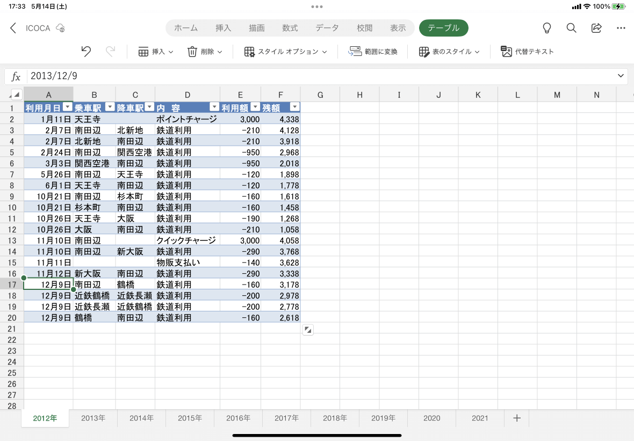Open the 2019年 sheet

[x=383, y=418]
